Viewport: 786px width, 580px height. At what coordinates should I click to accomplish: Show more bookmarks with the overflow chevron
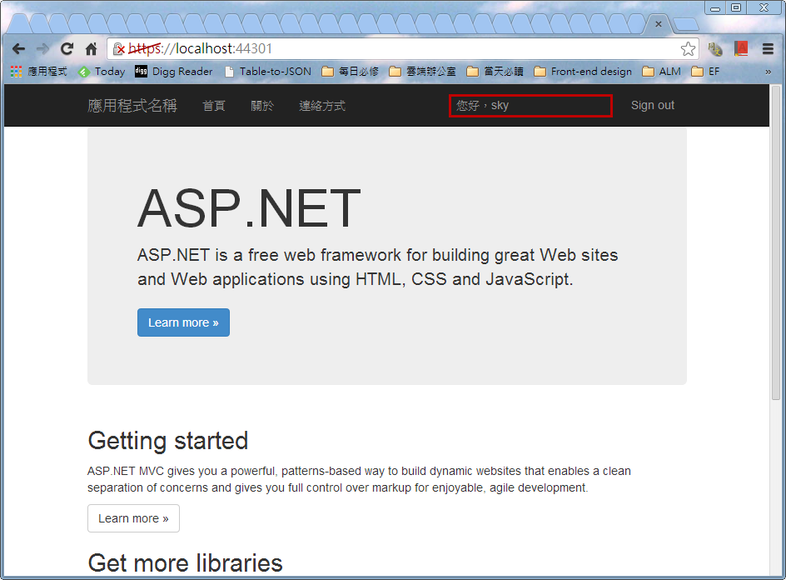click(x=768, y=72)
